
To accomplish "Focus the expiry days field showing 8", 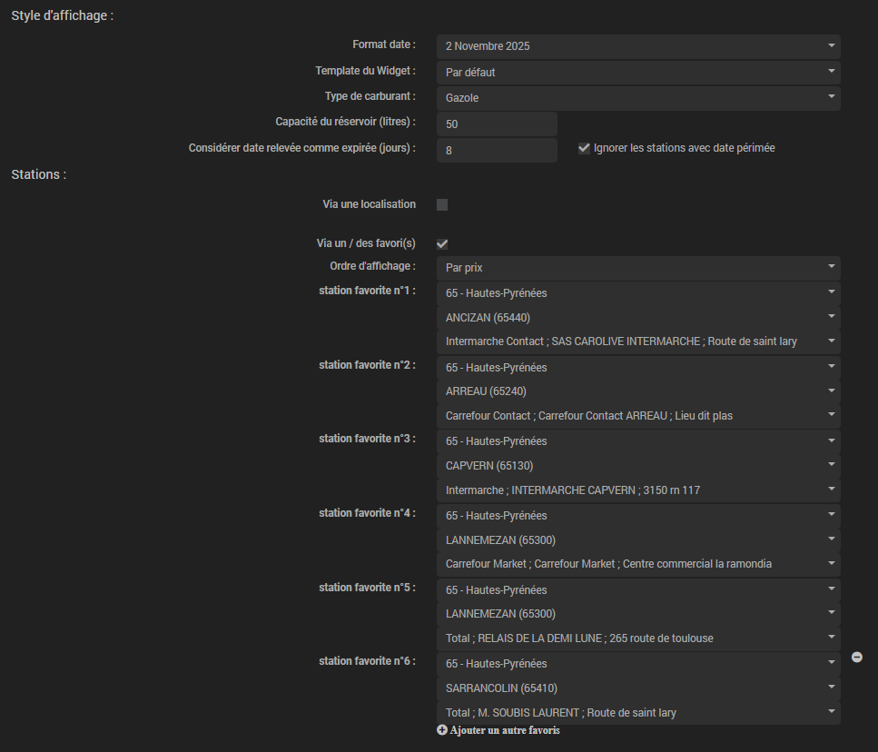I will (497, 150).
